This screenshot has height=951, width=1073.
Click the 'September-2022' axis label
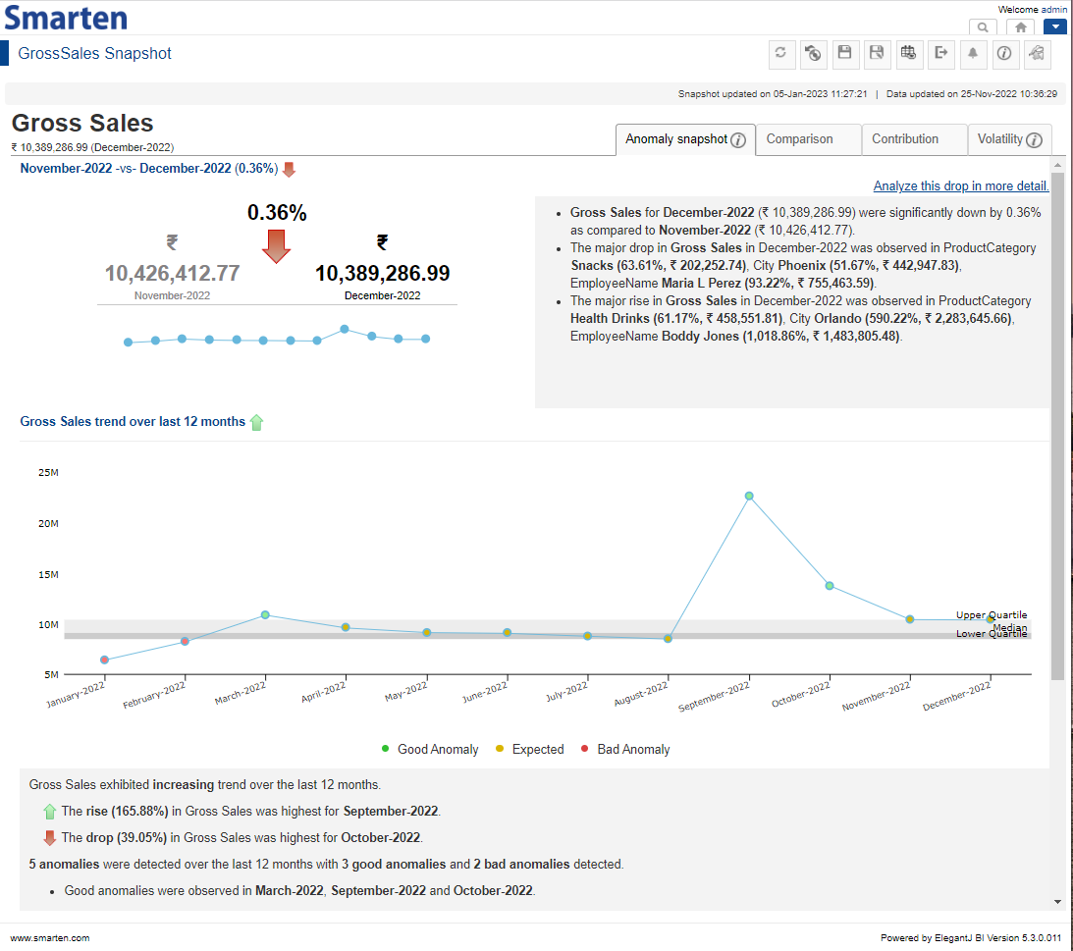pyautogui.click(x=714, y=697)
